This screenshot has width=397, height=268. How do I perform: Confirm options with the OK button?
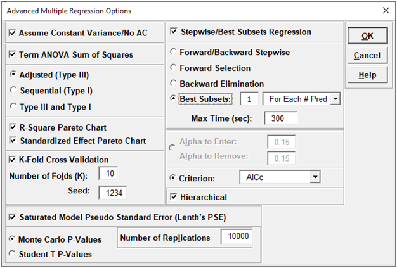pos(368,36)
